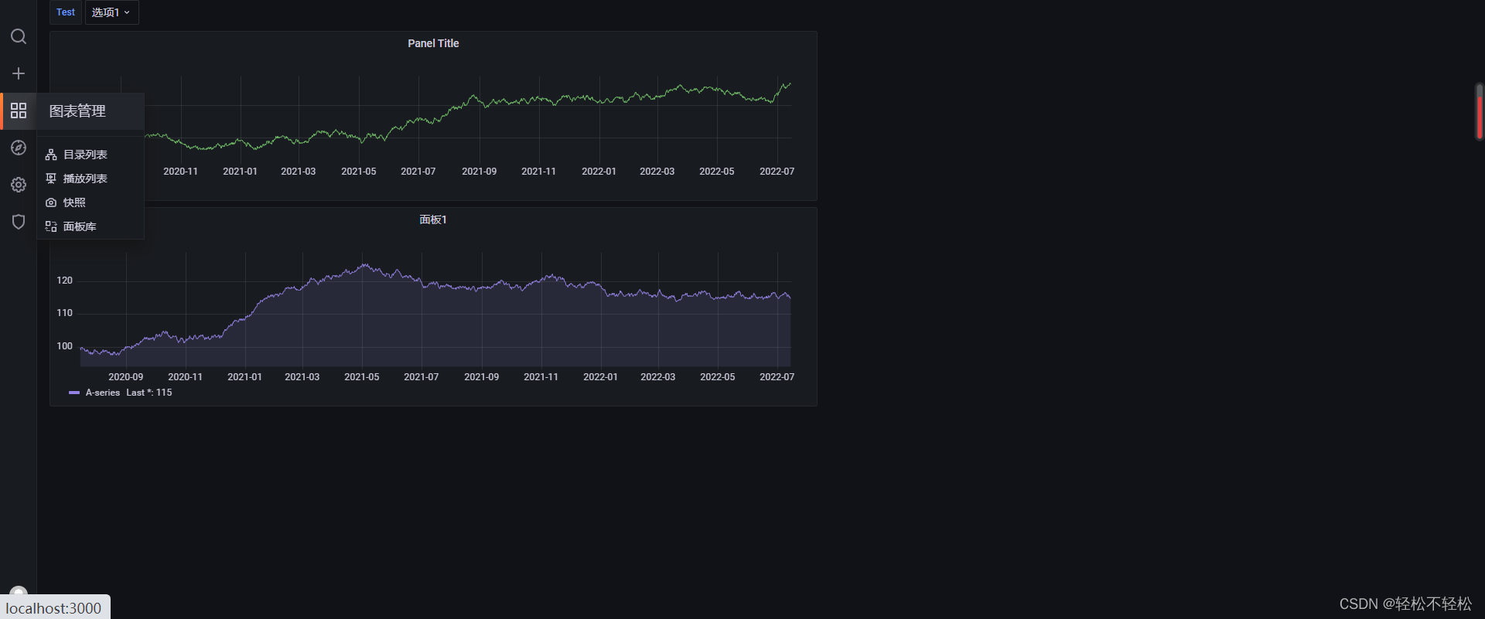Open the Panel Title header menu
Screen dimensions: 1485x619
click(x=433, y=43)
